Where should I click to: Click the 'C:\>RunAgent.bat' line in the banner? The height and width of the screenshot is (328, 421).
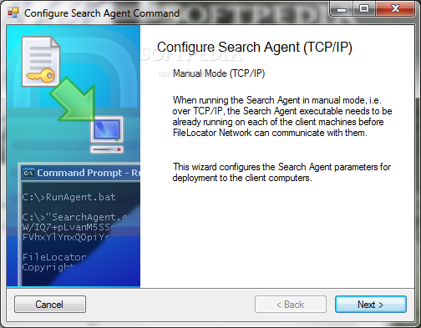pyautogui.click(x=68, y=197)
